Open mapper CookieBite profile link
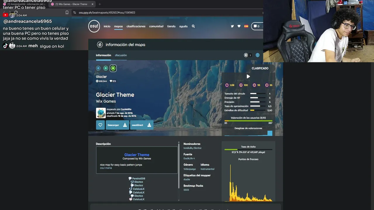Screen dimensions: 374x210 coord(126,109)
